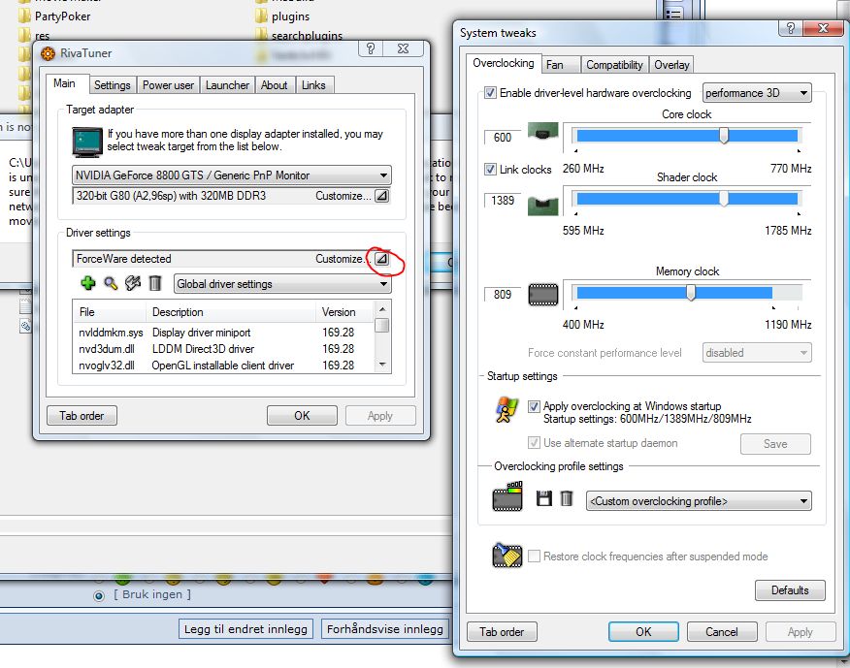The width and height of the screenshot is (850, 668).
Task: Open the Launcher tab
Action: (x=227, y=85)
